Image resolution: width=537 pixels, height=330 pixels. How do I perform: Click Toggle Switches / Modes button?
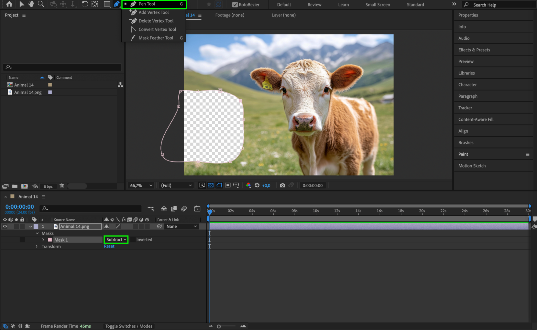click(x=129, y=326)
